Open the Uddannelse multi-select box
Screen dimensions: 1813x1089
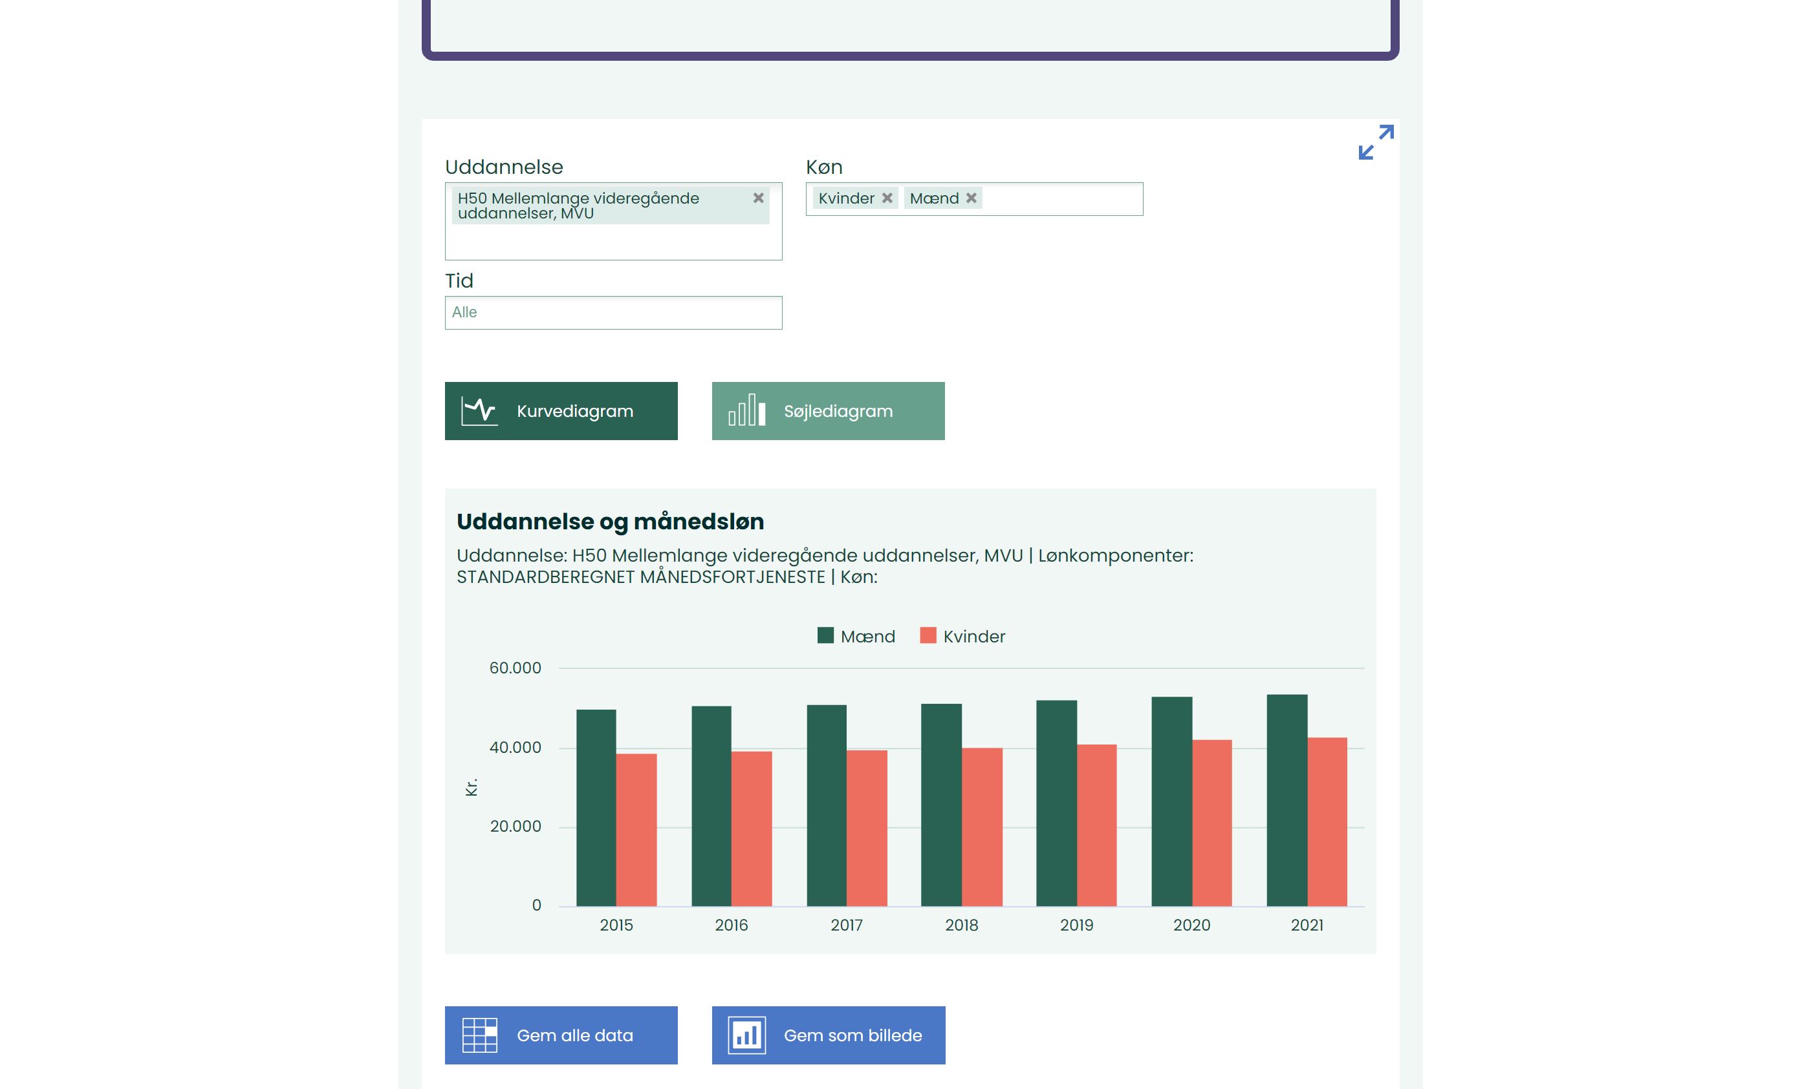pos(613,242)
